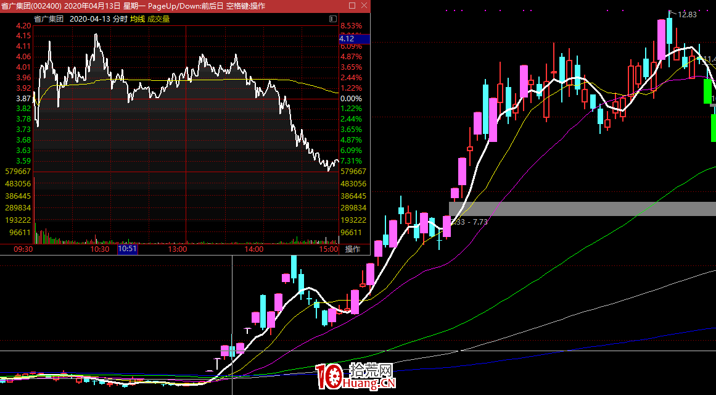Click the large green candlestick at right edge

point(707,91)
